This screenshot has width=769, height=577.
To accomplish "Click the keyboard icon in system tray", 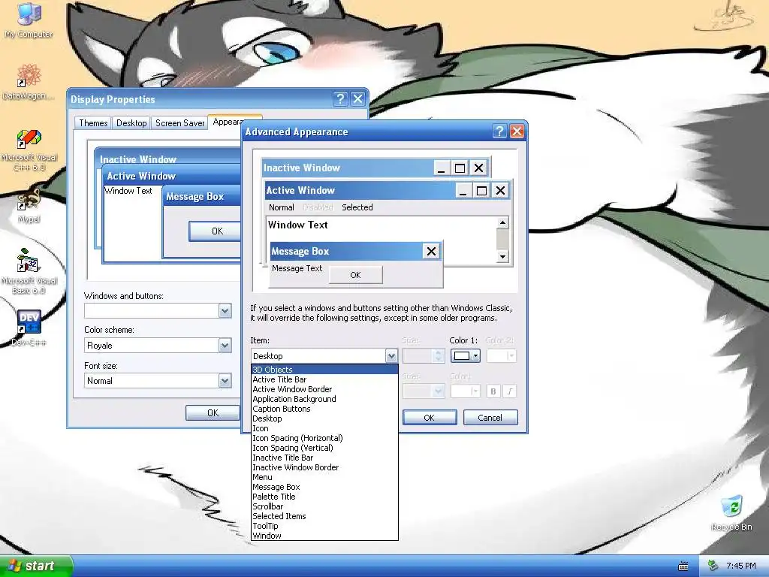I will (683, 566).
